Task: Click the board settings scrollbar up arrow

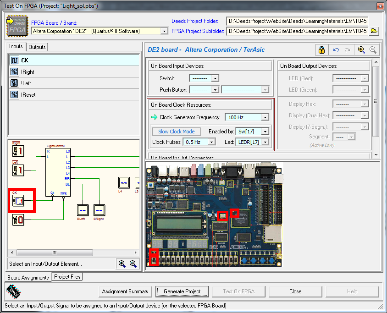Action: point(376,62)
